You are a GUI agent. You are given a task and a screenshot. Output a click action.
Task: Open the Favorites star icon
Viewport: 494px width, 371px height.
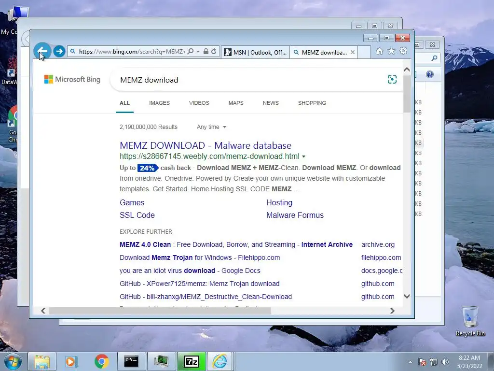pyautogui.click(x=391, y=51)
